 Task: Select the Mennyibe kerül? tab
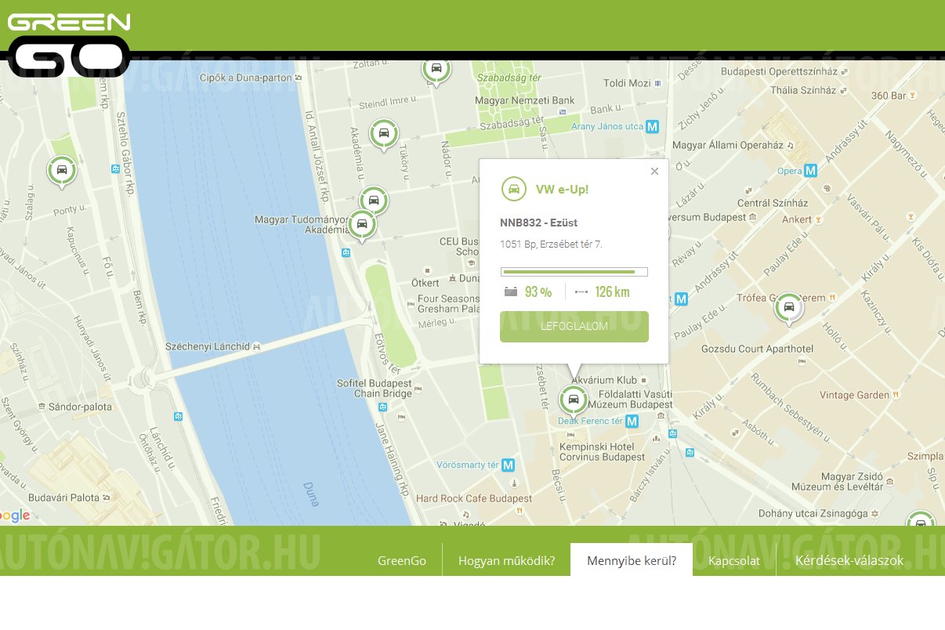pos(631,560)
